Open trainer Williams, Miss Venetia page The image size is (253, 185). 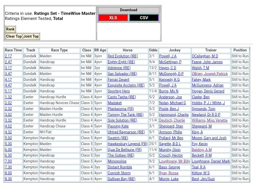click(210, 120)
